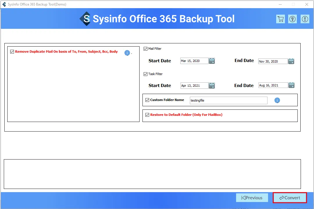The width and height of the screenshot is (314, 209).
Task: Open calendar picker for Mail Filter End Date
Action: tap(291, 61)
